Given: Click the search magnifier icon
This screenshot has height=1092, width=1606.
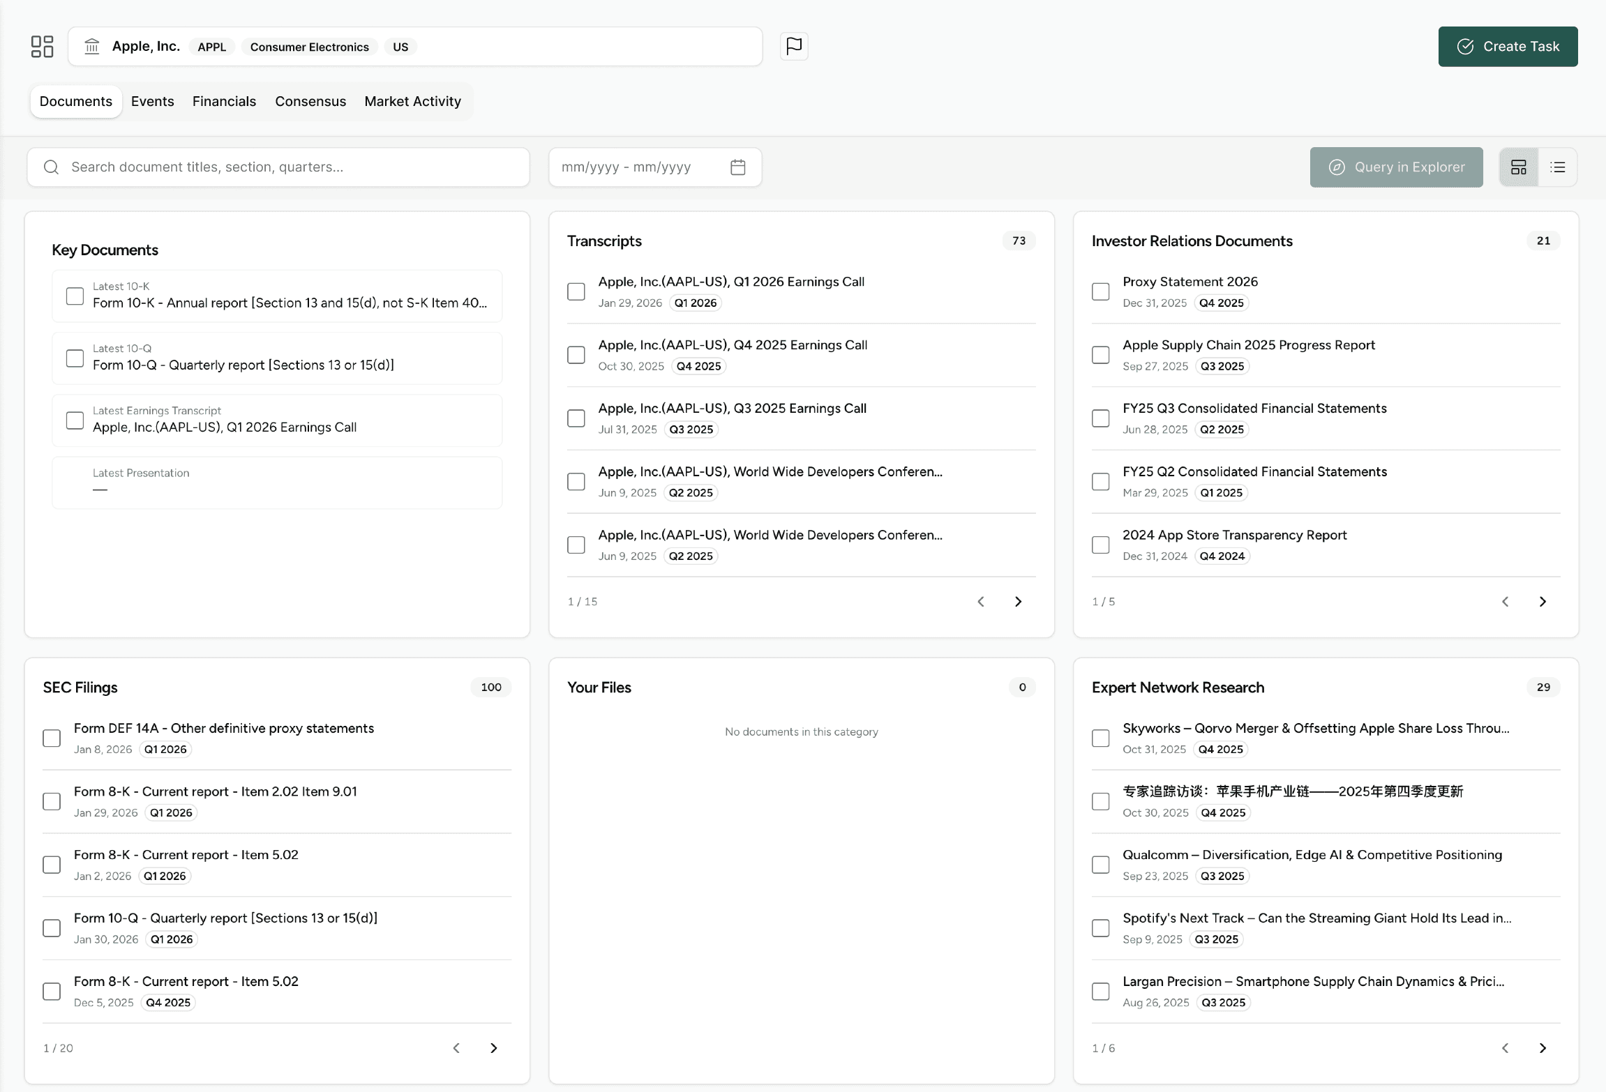Looking at the screenshot, I should tap(51, 167).
